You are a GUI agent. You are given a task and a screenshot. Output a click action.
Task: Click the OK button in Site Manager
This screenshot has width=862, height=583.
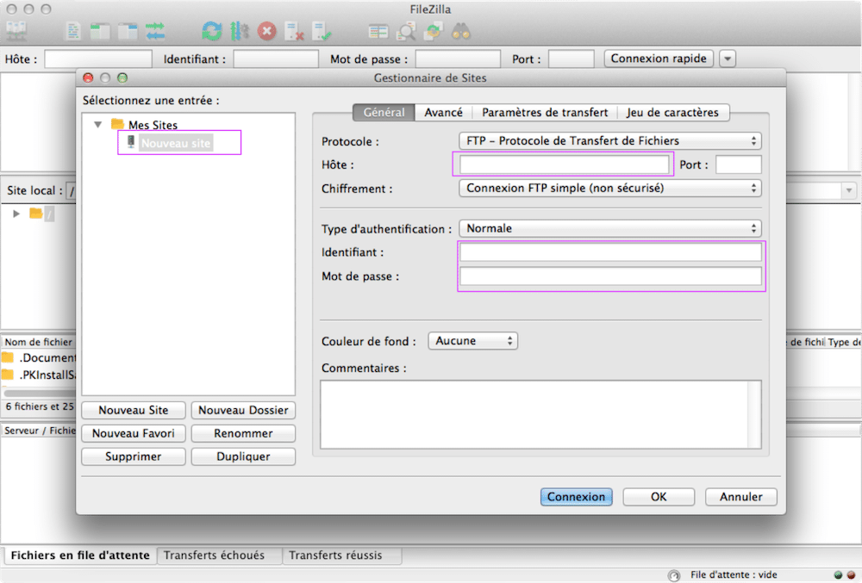[x=659, y=497]
